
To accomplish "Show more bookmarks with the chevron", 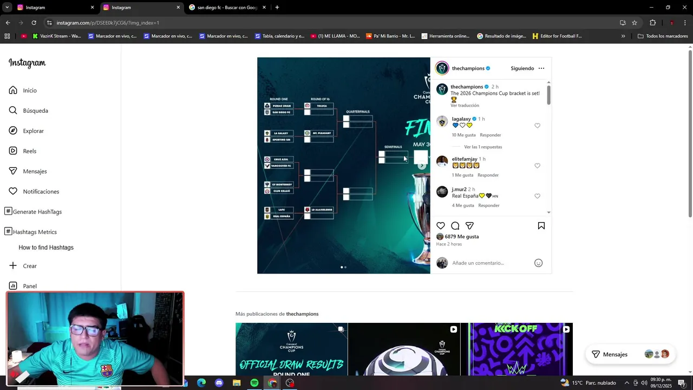I will pyautogui.click(x=623, y=36).
